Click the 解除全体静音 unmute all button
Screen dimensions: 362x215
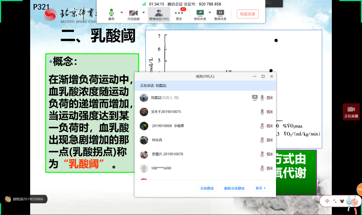point(234,188)
